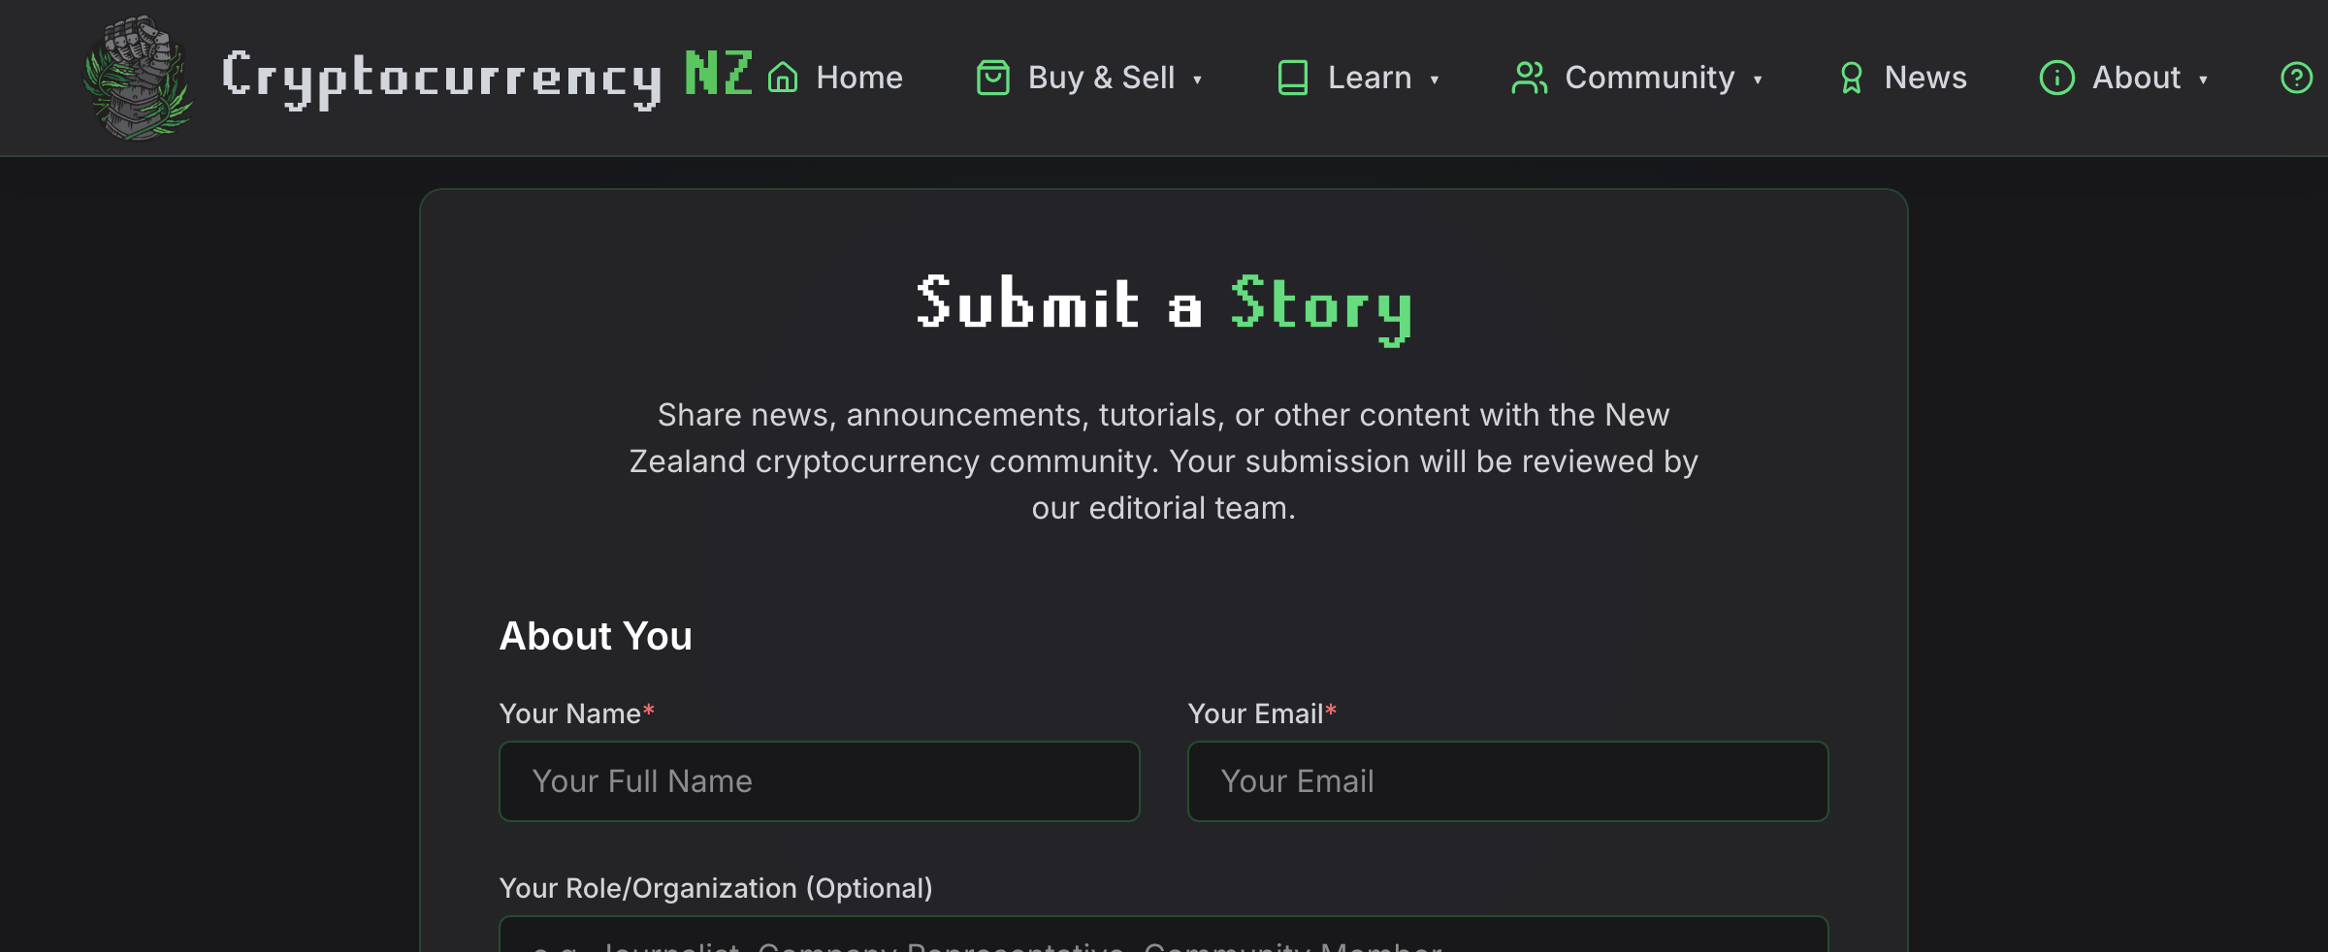The image size is (2328, 952).
Task: Open the Community dropdown menu
Action: click(x=1759, y=81)
